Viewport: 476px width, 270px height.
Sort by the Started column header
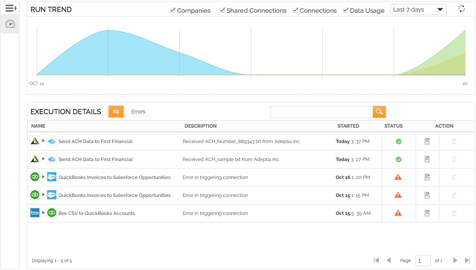[x=348, y=126]
